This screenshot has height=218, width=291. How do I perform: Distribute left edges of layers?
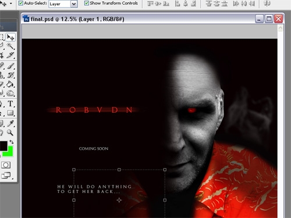pos(236,3)
